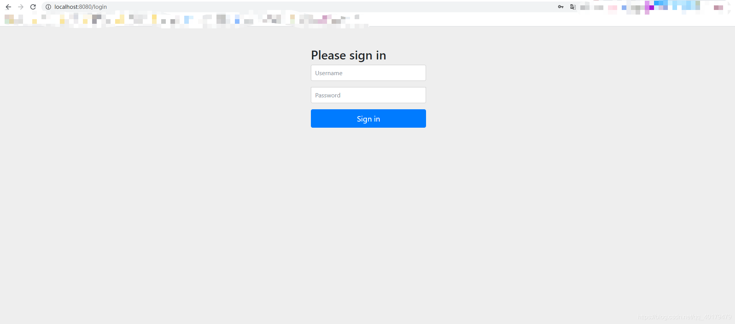Screen dimensions: 735x324
Task: Click the circled 'i' info icon
Action: [x=48, y=7]
